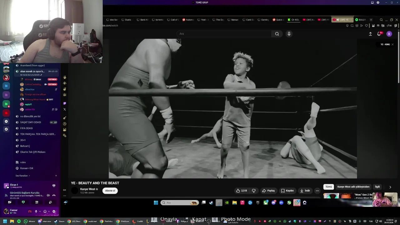
Task: Open Steam from the streamed taskbar
Action: coord(211,202)
